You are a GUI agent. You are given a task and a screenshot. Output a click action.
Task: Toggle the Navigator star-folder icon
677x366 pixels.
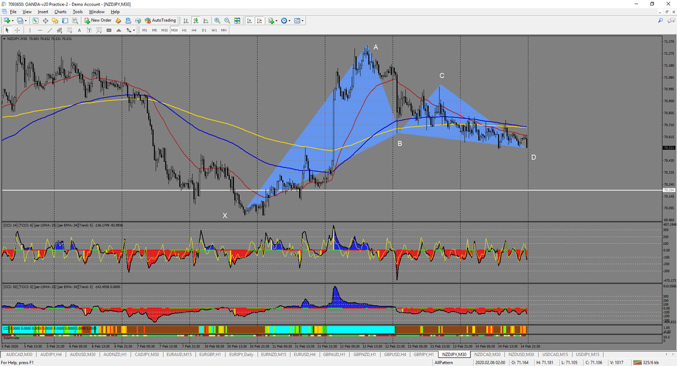click(x=55, y=20)
